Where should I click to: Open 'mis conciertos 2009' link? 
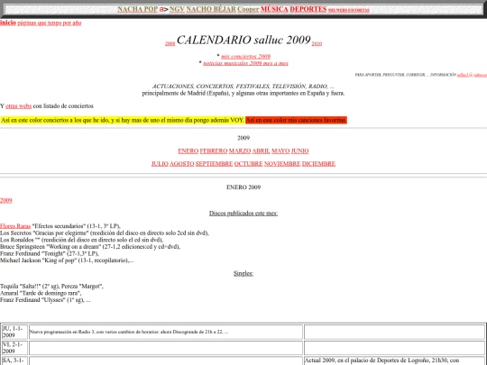pos(245,57)
